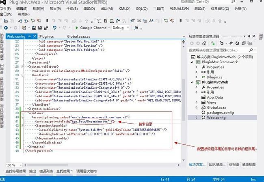This screenshot has height=182, width=264.
Task: Click the 列 54 status bar entry
Action: [191, 179]
